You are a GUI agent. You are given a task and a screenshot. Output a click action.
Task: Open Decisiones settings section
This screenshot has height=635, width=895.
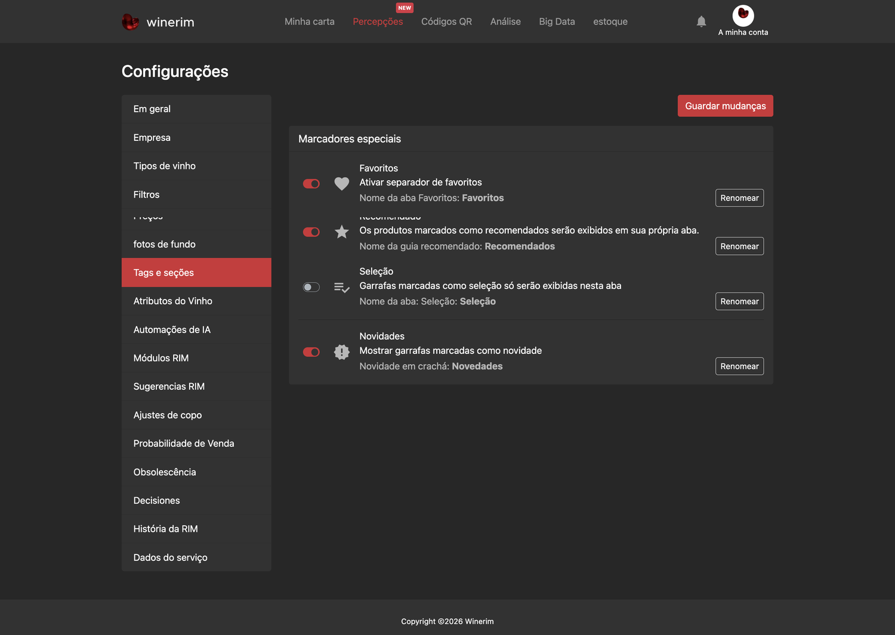click(196, 501)
